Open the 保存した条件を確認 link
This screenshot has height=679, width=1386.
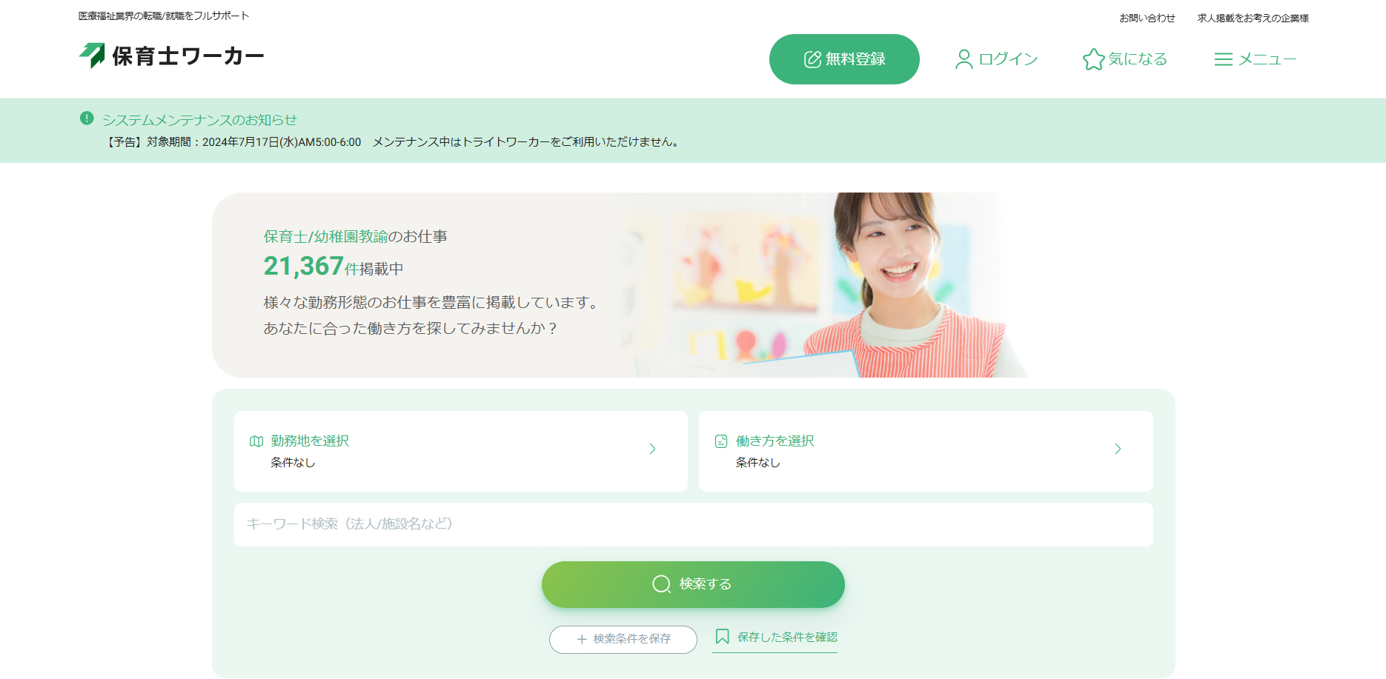775,638
